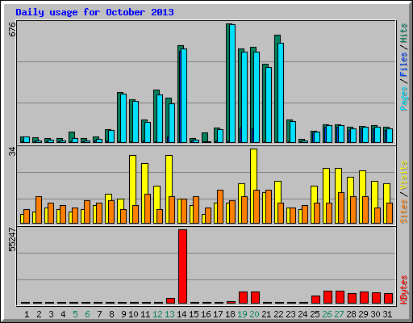Click day 24 on the x-axis
The width and height of the screenshot is (413, 323).
[x=302, y=314]
